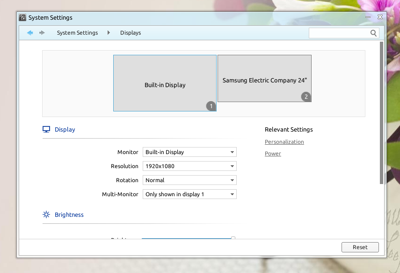Expand the Rotation dropdown set to Normal

[x=189, y=180]
